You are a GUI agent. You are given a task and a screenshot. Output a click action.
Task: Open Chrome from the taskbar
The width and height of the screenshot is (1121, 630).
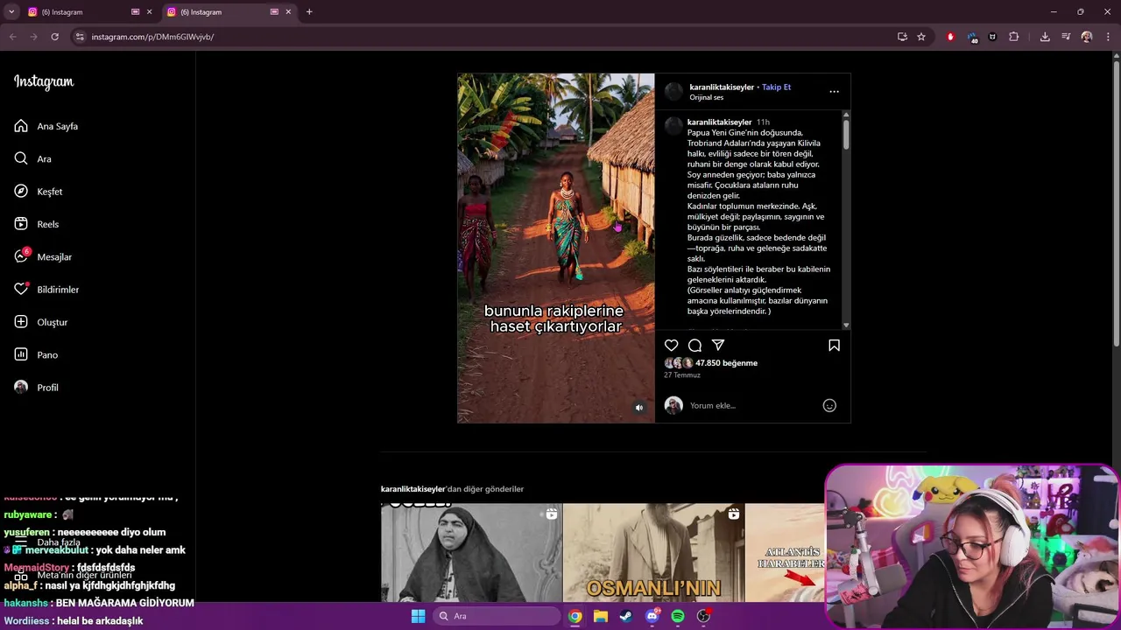pyautogui.click(x=575, y=616)
